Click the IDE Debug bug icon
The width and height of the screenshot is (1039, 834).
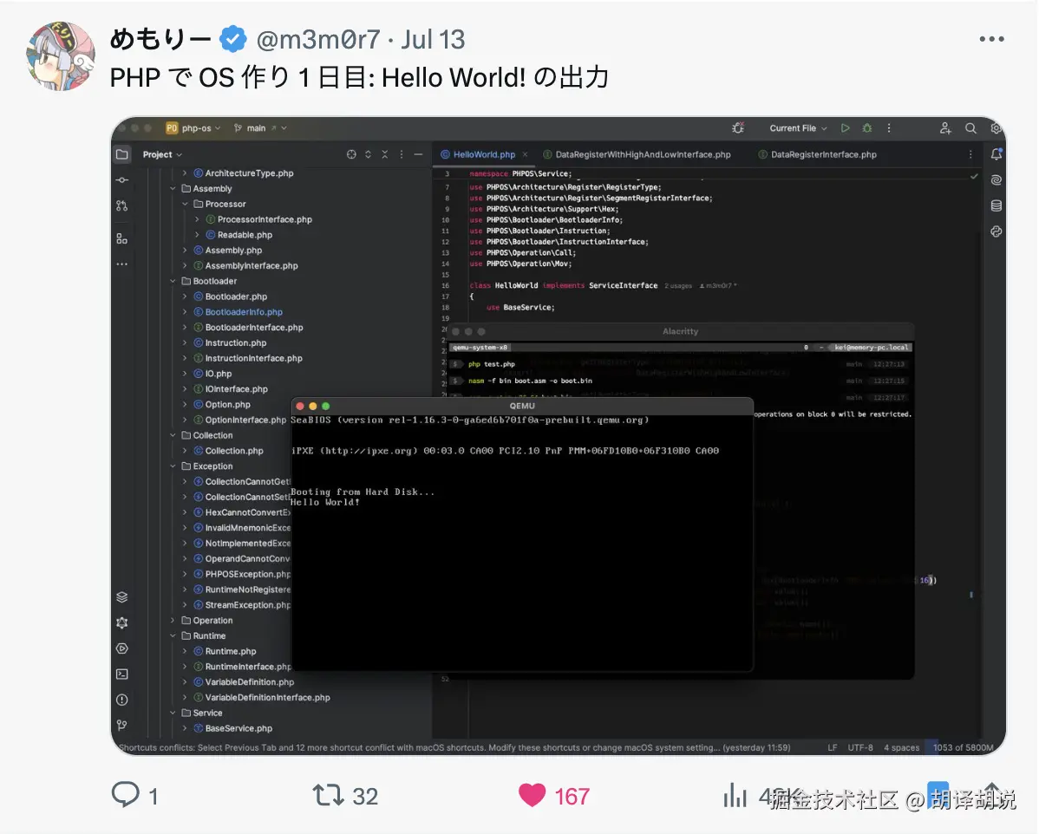pyautogui.click(x=866, y=127)
